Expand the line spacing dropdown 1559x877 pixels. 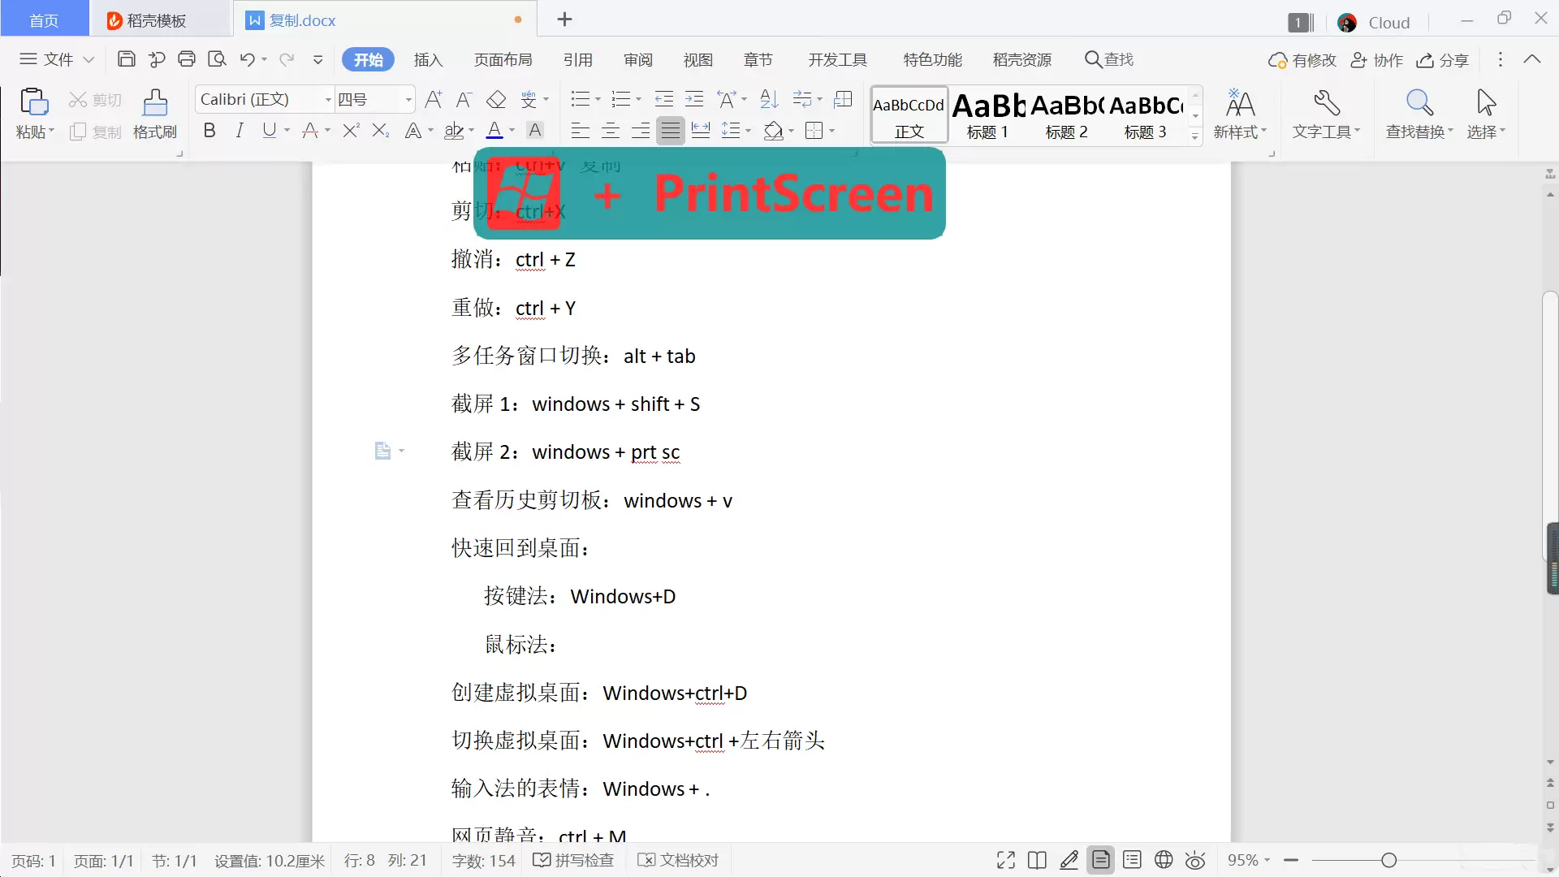[x=748, y=130]
